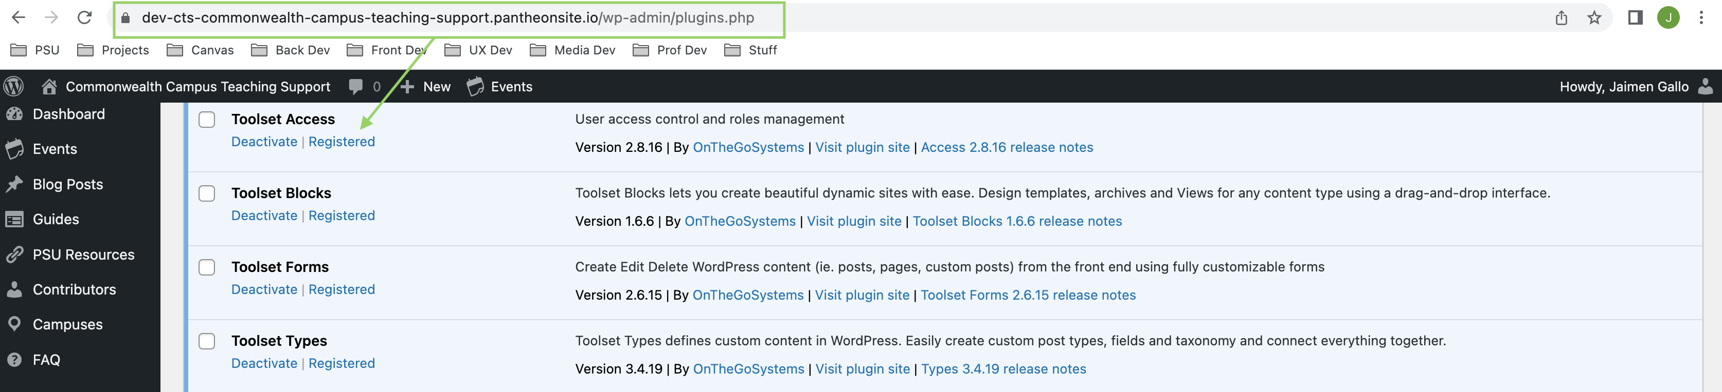Click Registered under Toolset Types
The image size is (1722, 392).
click(342, 364)
